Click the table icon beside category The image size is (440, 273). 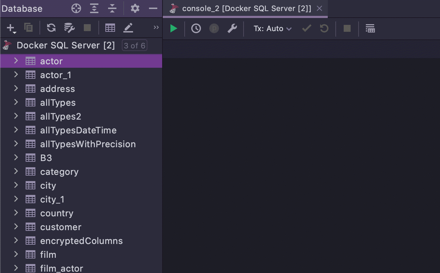pyautogui.click(x=30, y=172)
